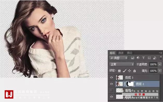
Task: Lock image pixels (brush) icon
Action: (124, 71)
